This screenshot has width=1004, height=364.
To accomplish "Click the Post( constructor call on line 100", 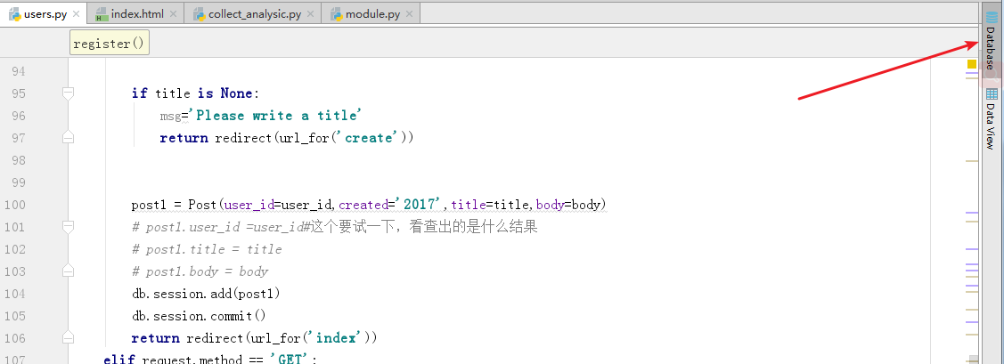I will (x=205, y=205).
